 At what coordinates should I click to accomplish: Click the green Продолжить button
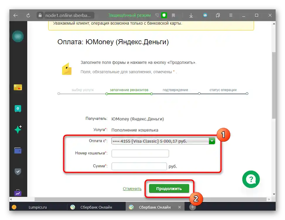pyautogui.click(x=169, y=189)
